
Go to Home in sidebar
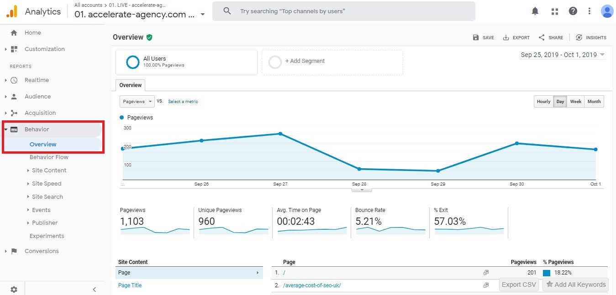click(x=33, y=33)
